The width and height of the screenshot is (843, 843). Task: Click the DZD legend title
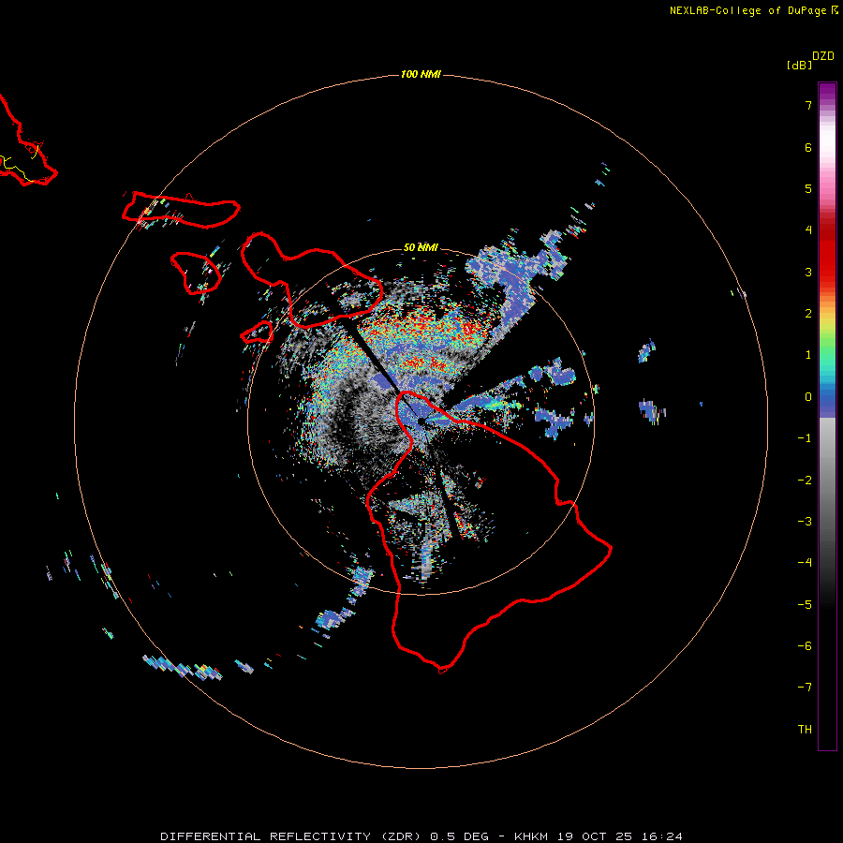tap(823, 56)
